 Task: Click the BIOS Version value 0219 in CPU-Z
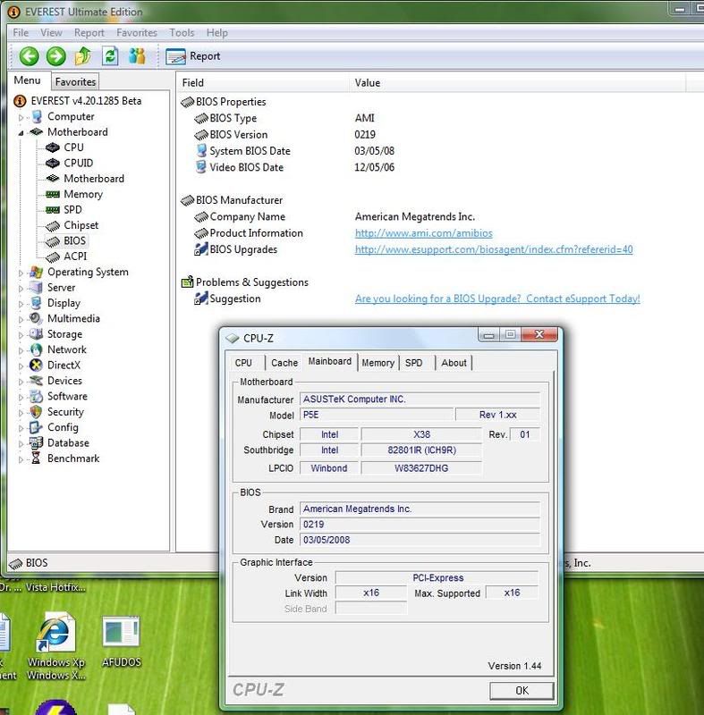coord(420,525)
